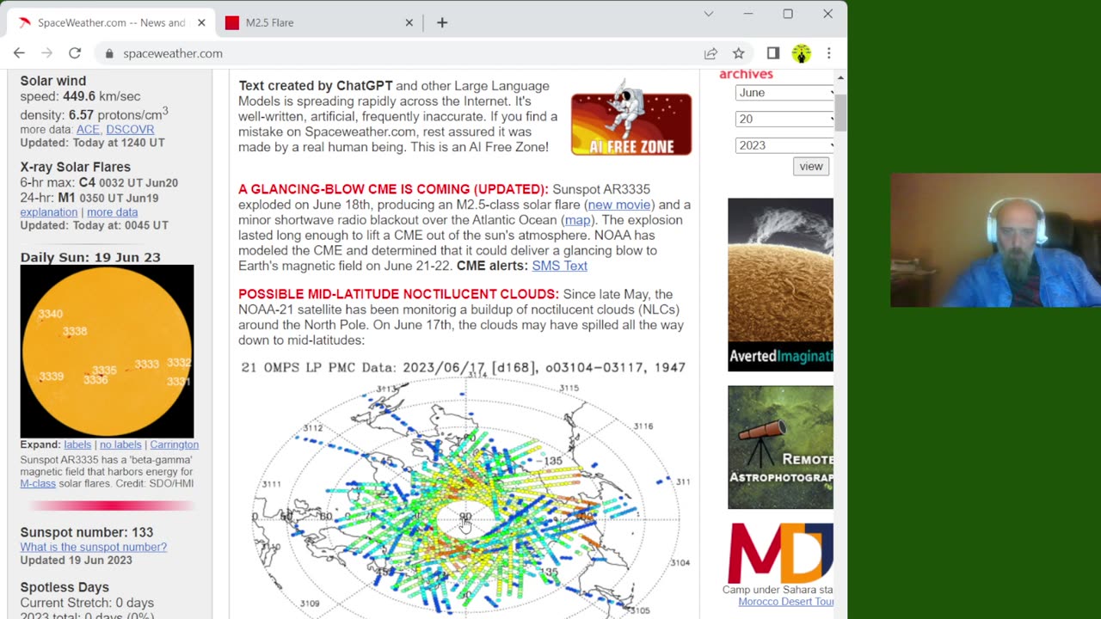Image resolution: width=1101 pixels, height=619 pixels.
Task: Click the POSSIBLE MID-LATITUDE NOCTILUCENT CLOUDS headline
Action: pyautogui.click(x=398, y=294)
